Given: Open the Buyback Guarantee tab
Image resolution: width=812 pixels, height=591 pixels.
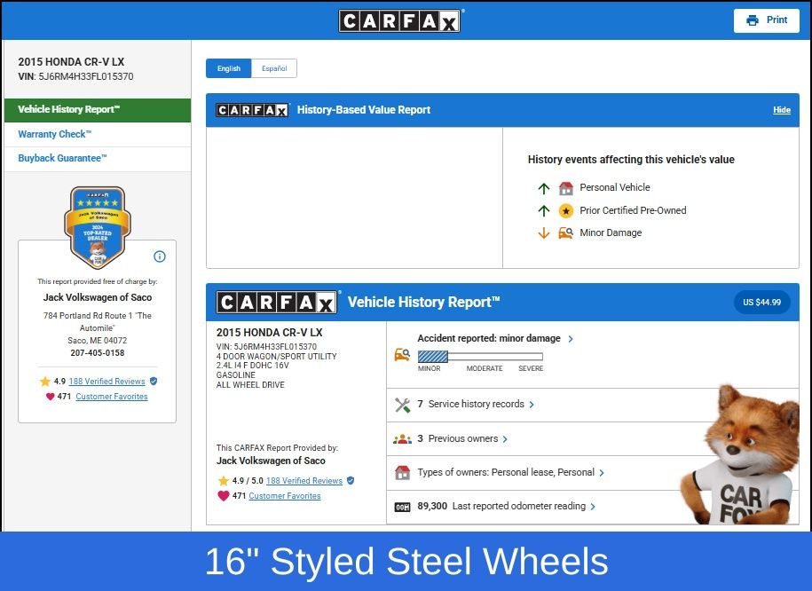Looking at the screenshot, I should [x=62, y=159].
